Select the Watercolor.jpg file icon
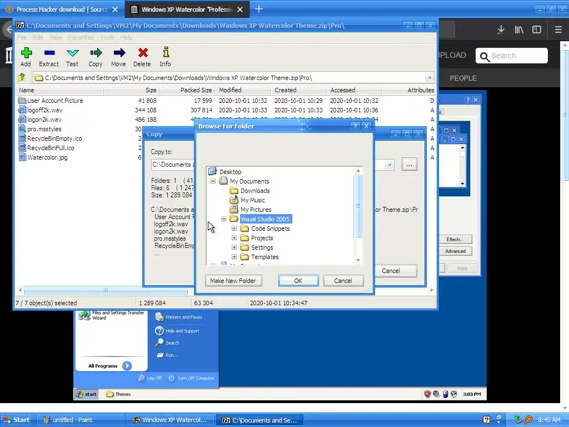The height and width of the screenshot is (427, 569). click(x=22, y=157)
